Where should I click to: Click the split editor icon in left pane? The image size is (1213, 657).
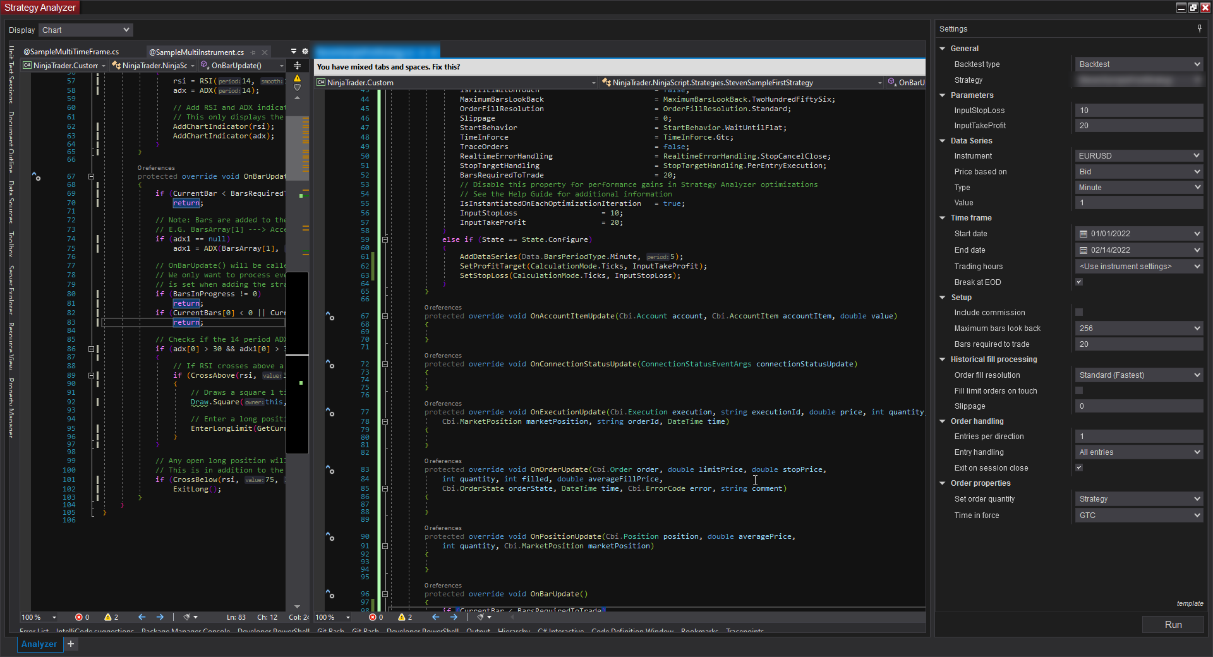[297, 66]
